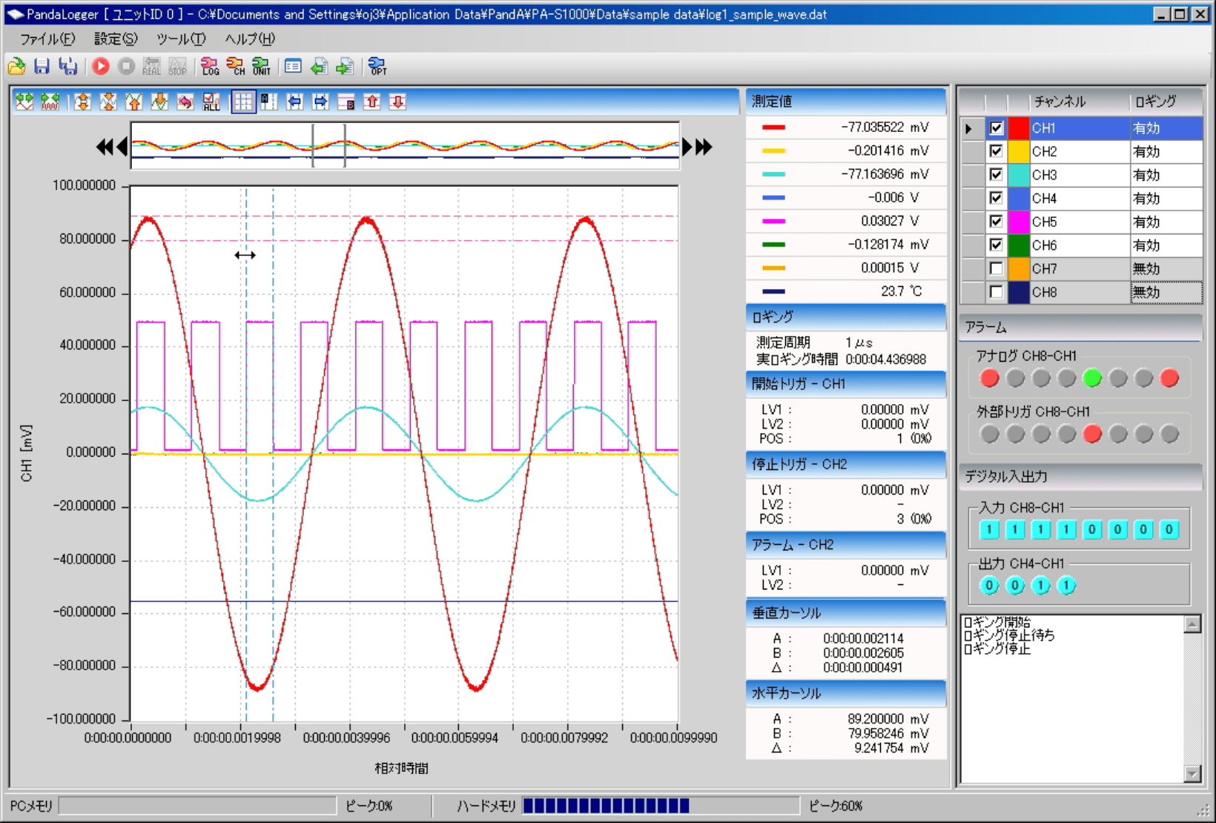Viewport: 1216px width, 823px height.
Task: Jump to overview end with double right arrow
Action: point(704,147)
